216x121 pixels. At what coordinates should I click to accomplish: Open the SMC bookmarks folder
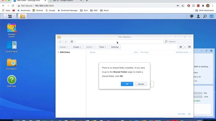click(94, 10)
